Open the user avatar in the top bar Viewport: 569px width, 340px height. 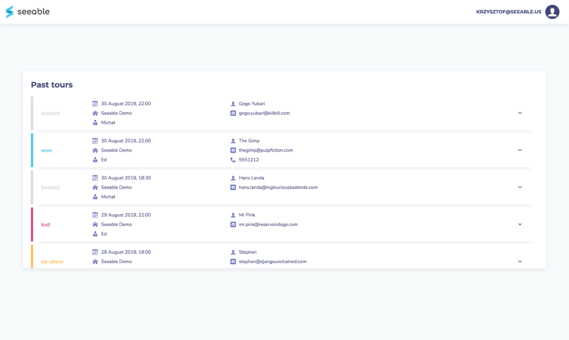coord(552,12)
